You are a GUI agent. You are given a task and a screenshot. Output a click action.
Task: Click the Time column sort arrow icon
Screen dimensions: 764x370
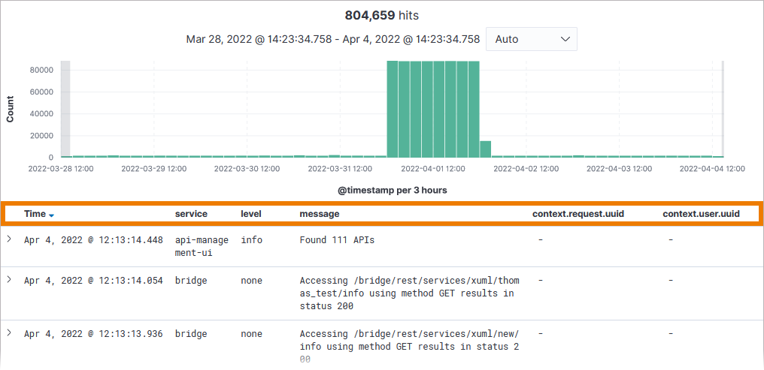pyautogui.click(x=52, y=215)
